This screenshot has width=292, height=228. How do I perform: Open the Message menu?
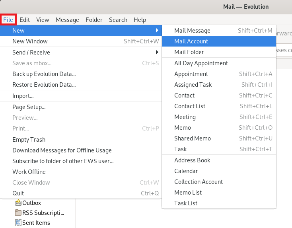click(x=67, y=19)
